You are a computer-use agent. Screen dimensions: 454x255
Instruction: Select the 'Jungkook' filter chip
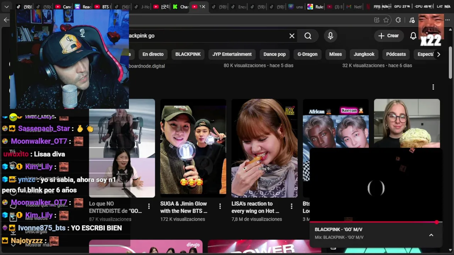(x=364, y=54)
